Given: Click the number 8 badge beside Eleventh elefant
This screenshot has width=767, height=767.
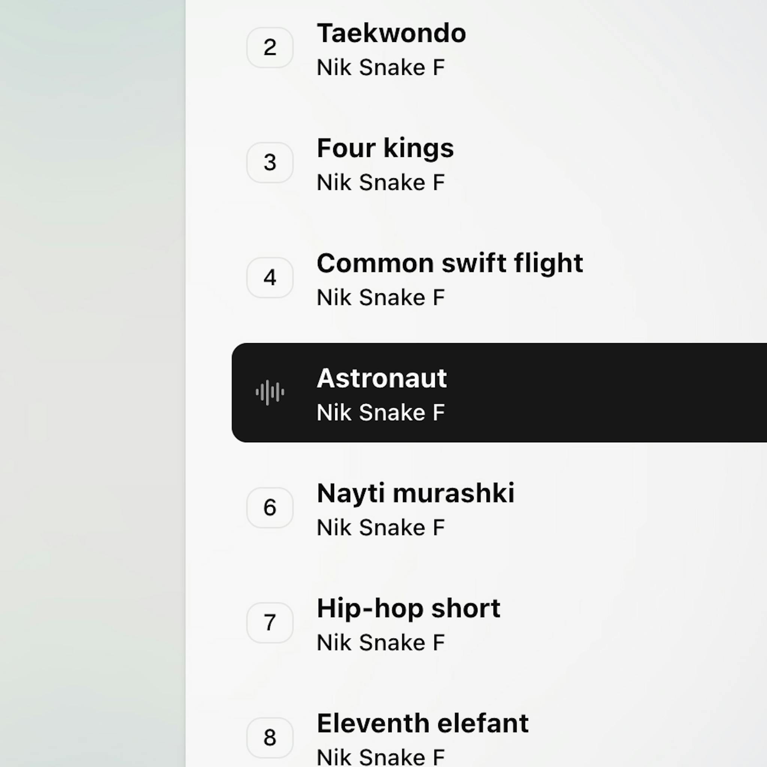Looking at the screenshot, I should pos(270,738).
